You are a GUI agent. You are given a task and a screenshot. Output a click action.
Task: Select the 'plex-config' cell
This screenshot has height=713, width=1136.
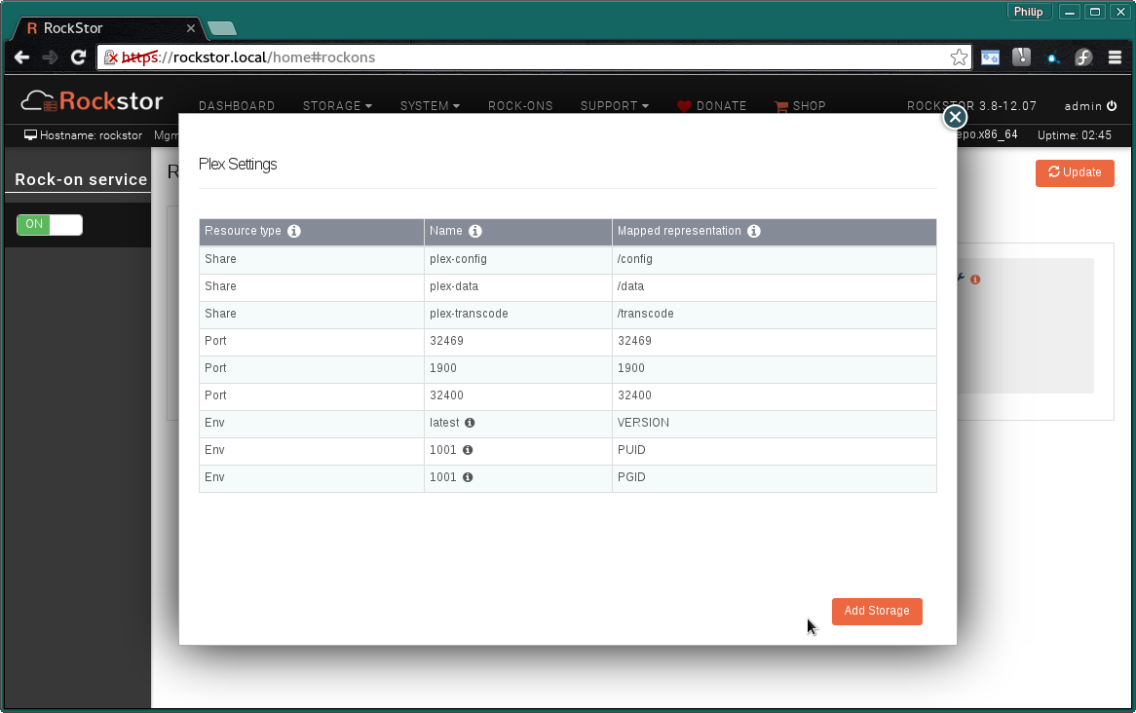(518, 259)
